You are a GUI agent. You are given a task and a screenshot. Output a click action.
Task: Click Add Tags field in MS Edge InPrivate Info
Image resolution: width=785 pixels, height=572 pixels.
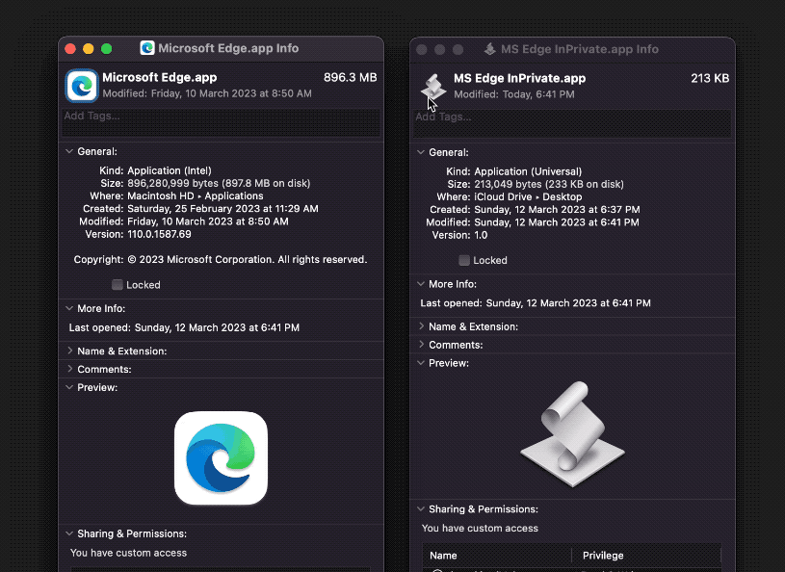(572, 123)
